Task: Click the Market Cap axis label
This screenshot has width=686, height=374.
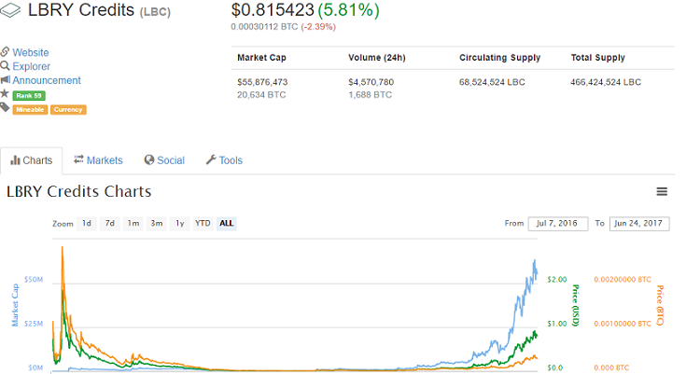Action: pos(15,305)
